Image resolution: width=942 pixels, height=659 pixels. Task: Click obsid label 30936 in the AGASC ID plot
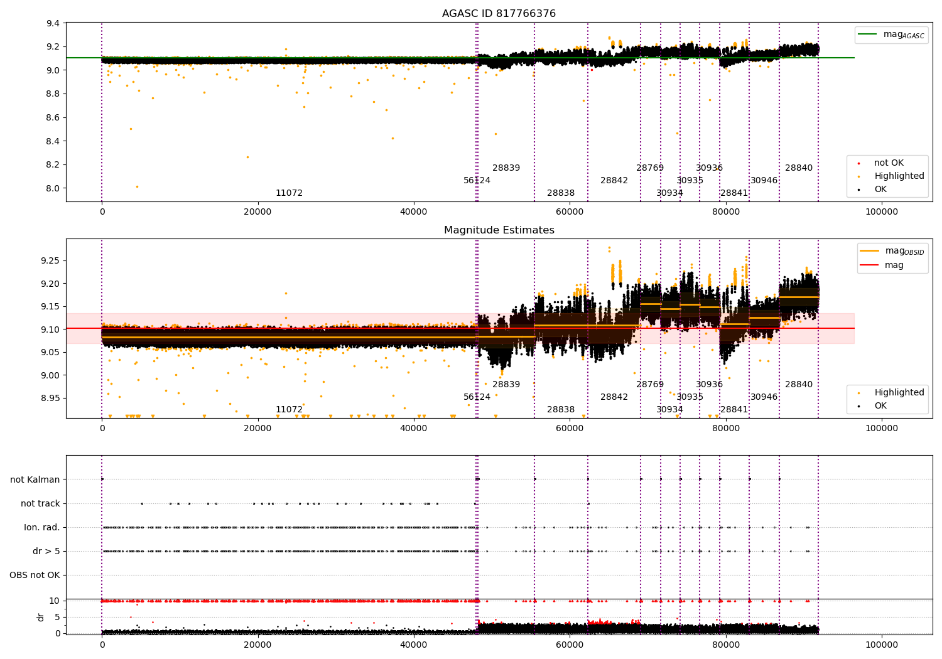pyautogui.click(x=710, y=168)
